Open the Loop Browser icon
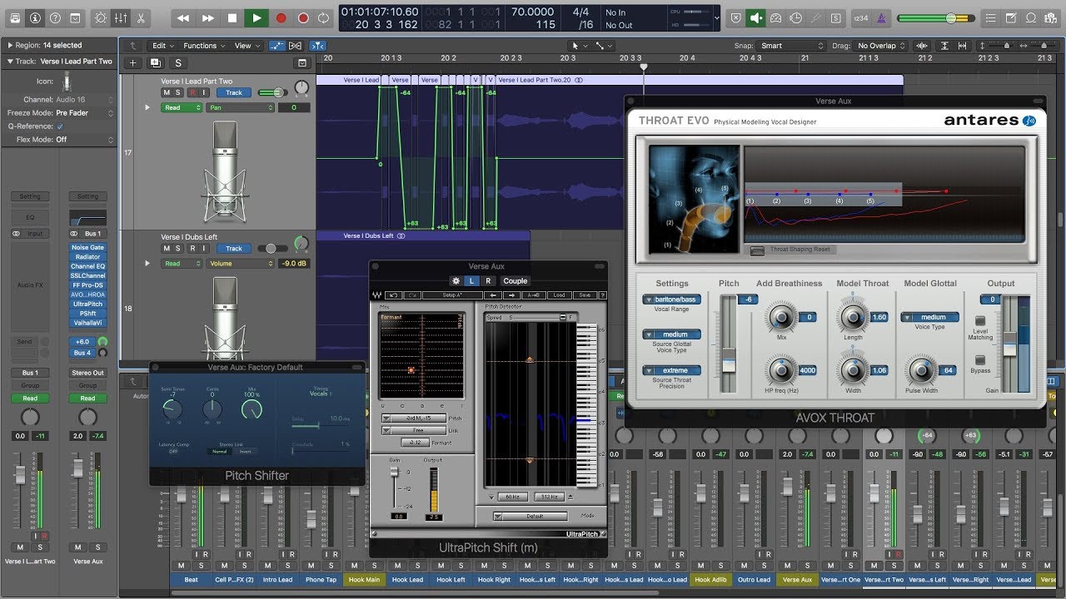 (x=1031, y=17)
